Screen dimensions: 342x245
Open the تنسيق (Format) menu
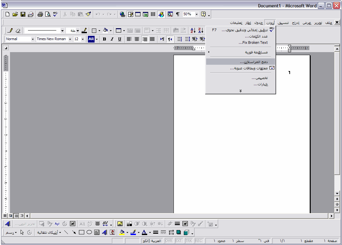tap(283, 23)
